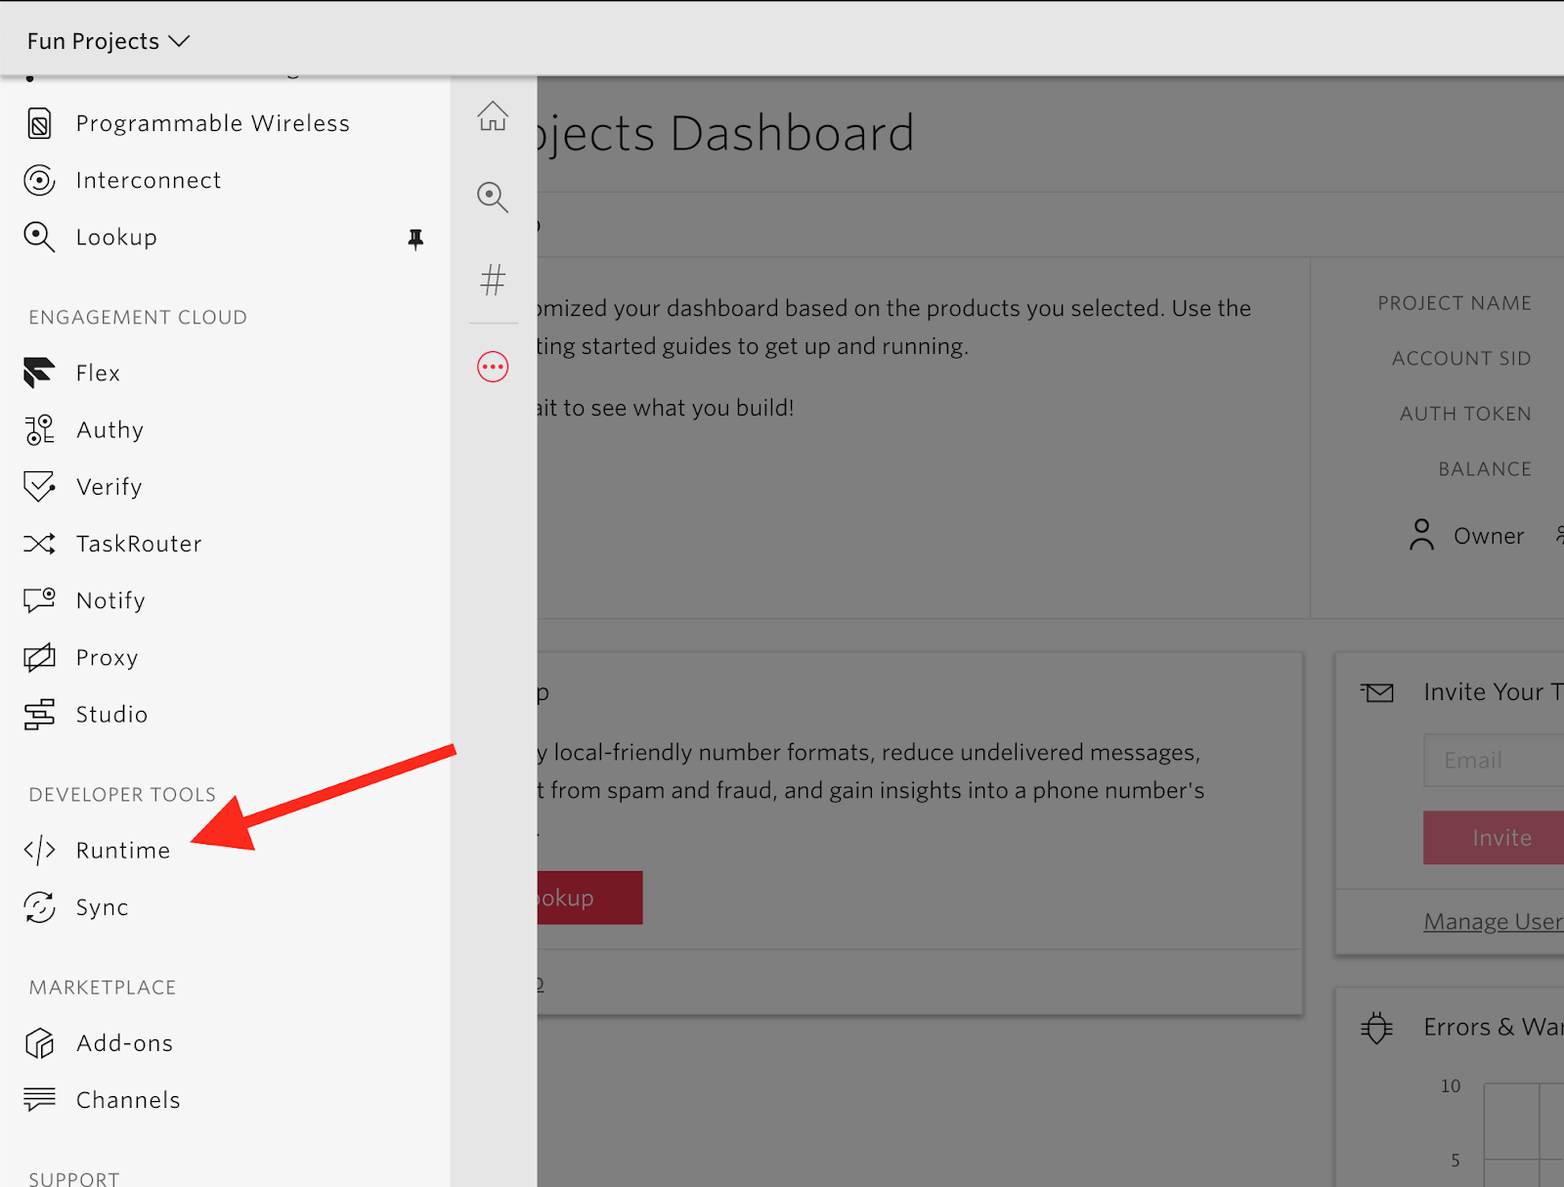Screen dimensions: 1564x1187
Task: Go to Home via house icon
Action: coord(493,116)
